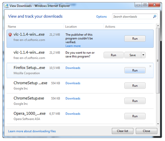Minimize the View Downloads window

click(138, 5)
